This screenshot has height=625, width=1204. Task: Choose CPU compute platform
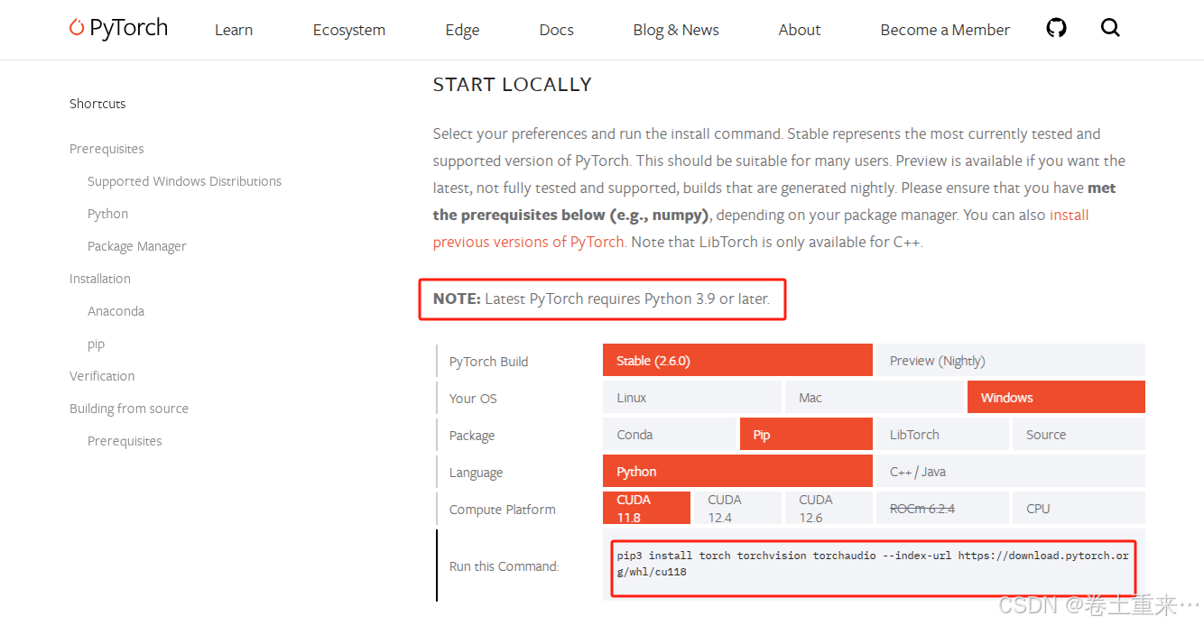click(x=1079, y=508)
